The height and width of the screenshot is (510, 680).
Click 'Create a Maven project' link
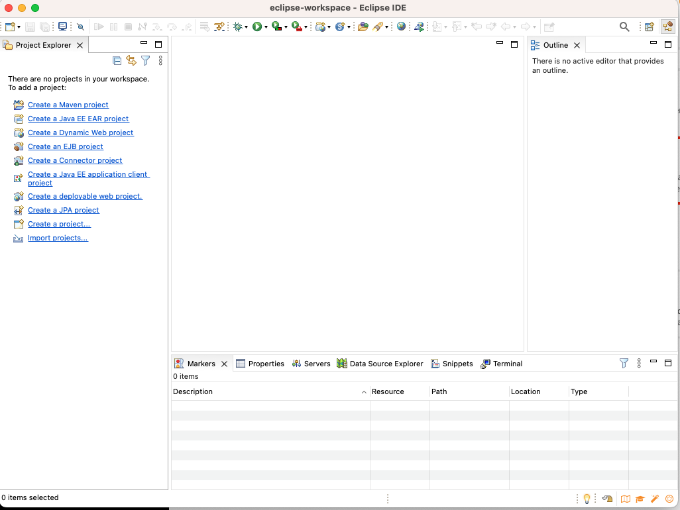tap(68, 105)
